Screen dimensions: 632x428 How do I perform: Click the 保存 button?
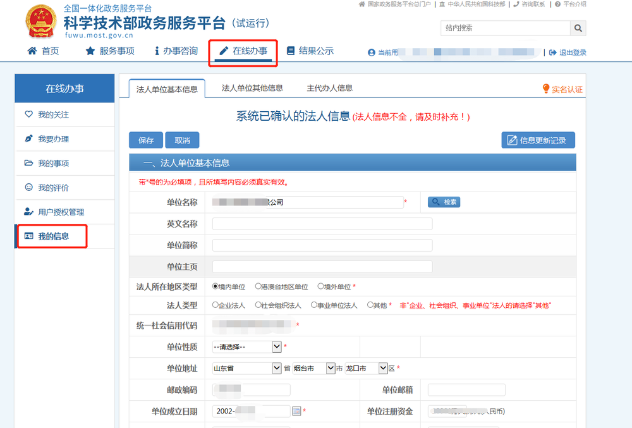(x=146, y=140)
